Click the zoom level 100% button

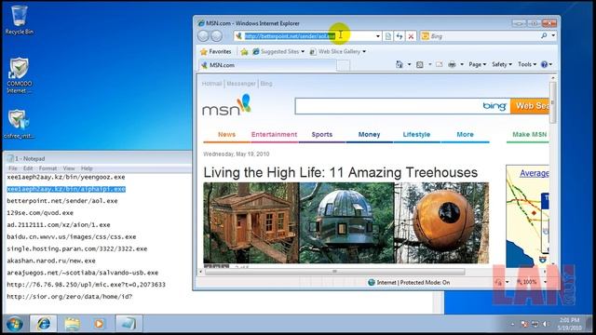(527, 282)
